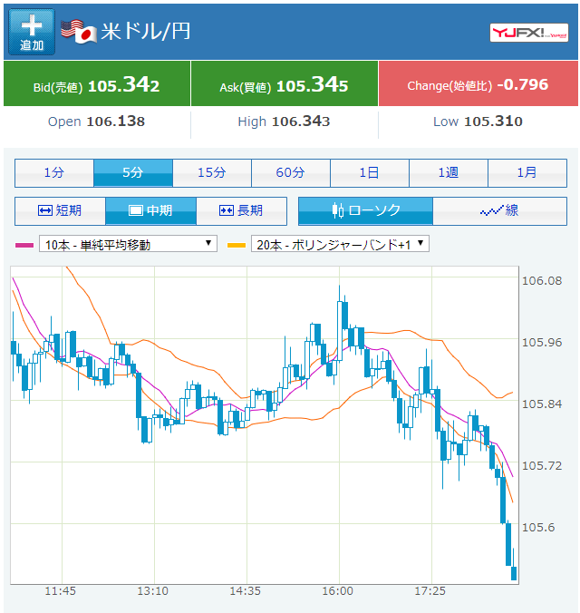Select the 5分 timeframe tab
This screenshot has height=613, width=580.
[x=133, y=172]
